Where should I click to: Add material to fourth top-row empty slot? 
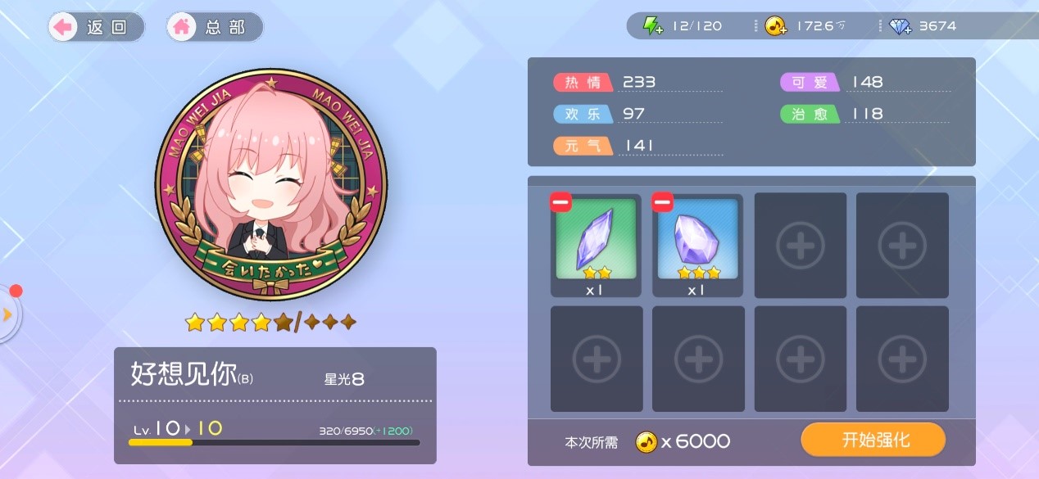902,245
